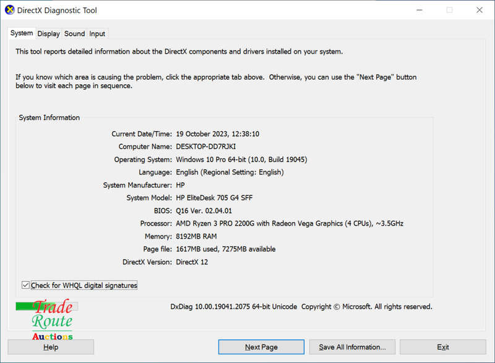
Task: Click Save All Information button
Action: click(352, 347)
